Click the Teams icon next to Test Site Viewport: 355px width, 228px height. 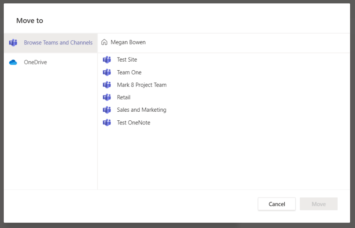click(x=107, y=60)
